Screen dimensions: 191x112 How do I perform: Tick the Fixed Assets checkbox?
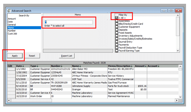pos(117,33)
